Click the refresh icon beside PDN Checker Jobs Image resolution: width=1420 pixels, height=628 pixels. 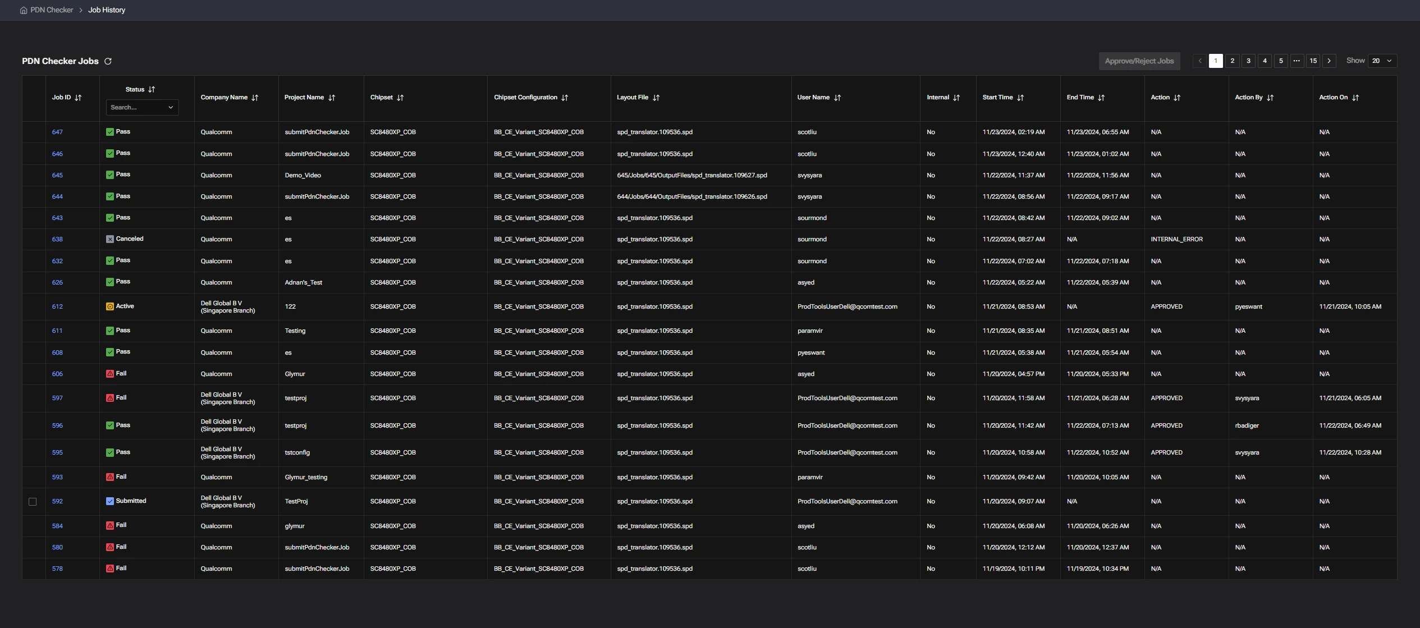pos(108,61)
